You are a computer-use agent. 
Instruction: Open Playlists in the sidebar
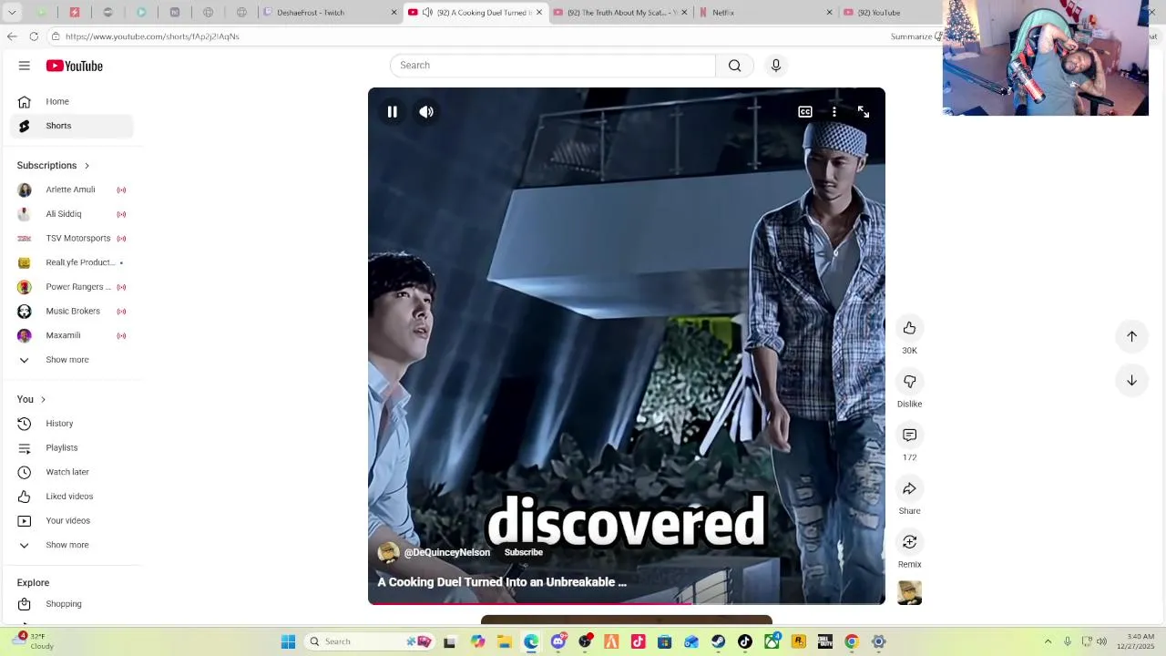click(x=71, y=448)
